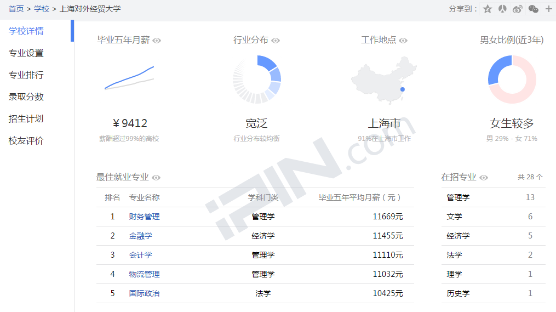This screenshot has width=556, height=312.
Task: Click the blue Shanghai dot on map
Action: [403, 89]
